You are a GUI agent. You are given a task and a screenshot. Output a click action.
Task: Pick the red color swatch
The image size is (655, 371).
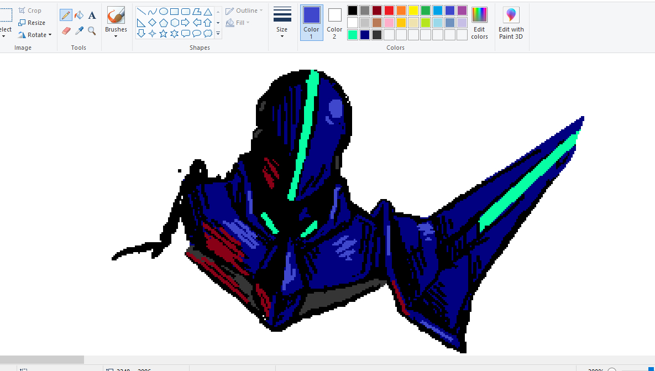389,11
